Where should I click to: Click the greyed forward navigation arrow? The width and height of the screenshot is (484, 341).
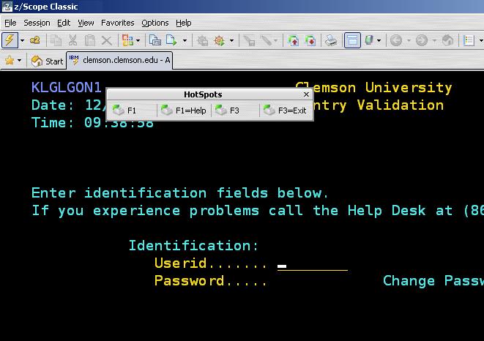(422, 40)
